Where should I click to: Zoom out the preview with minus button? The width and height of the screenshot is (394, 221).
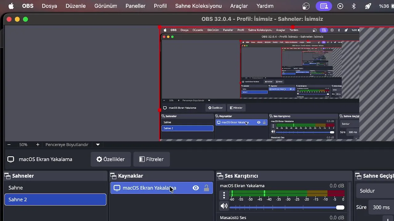[x=9, y=145]
